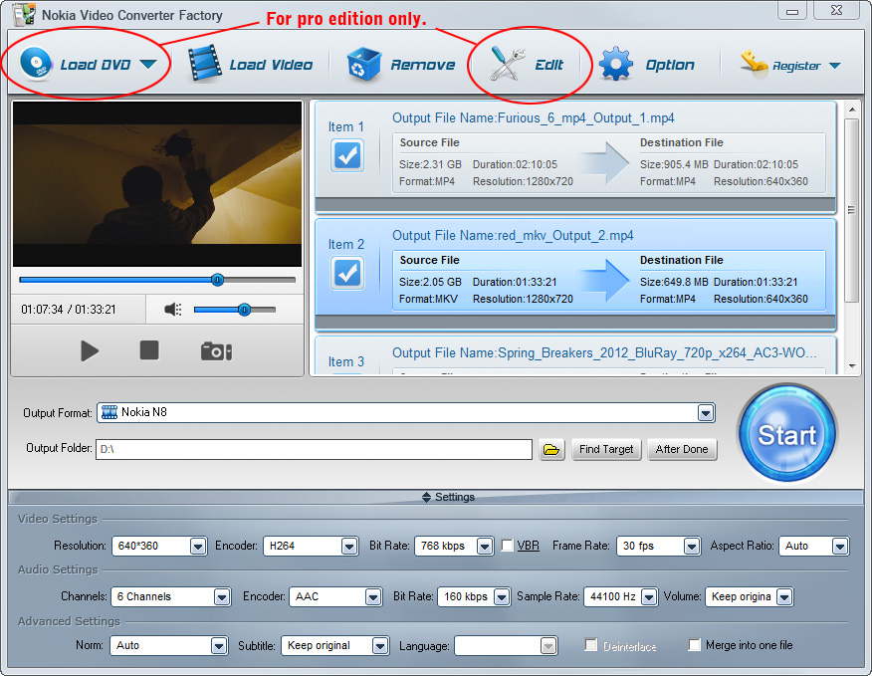Open the Language dropdown
The image size is (872, 676).
(x=548, y=646)
